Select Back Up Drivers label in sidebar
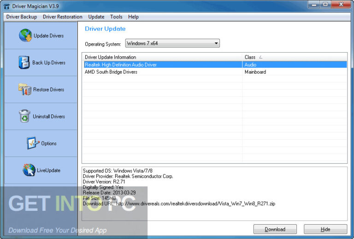This screenshot has width=354, height=239. pyautogui.click(x=49, y=63)
